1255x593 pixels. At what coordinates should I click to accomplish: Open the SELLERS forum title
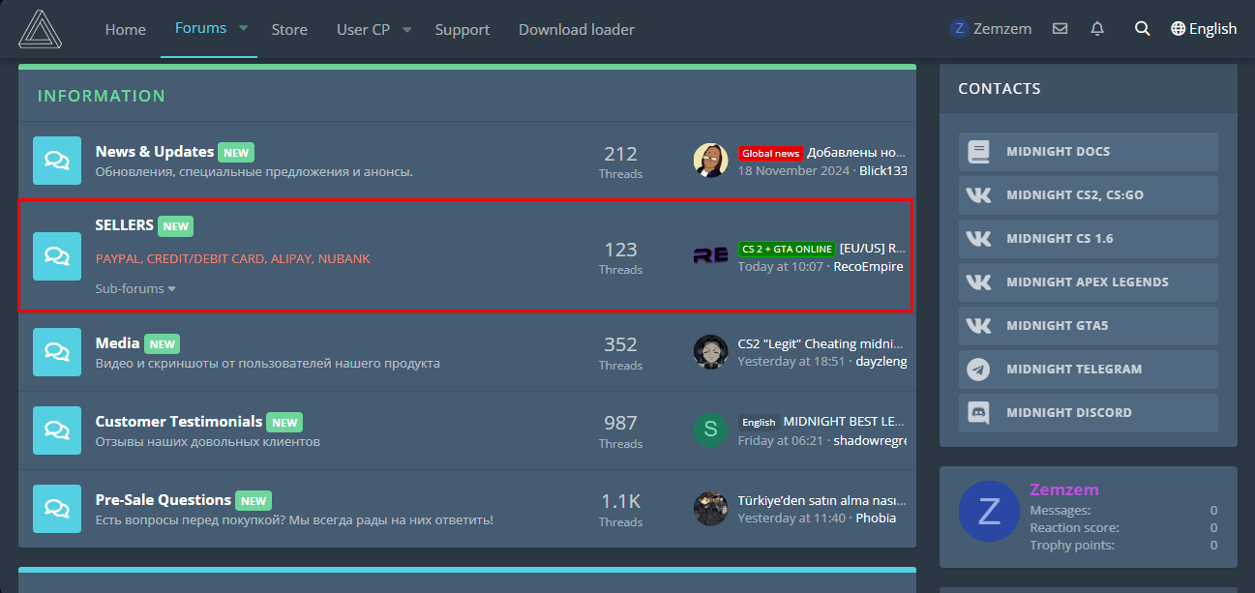[x=124, y=224]
